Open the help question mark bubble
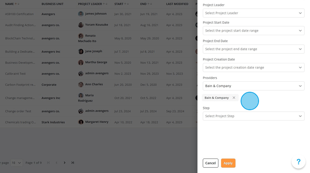Screen dimensions: 310x173 coord(299,162)
